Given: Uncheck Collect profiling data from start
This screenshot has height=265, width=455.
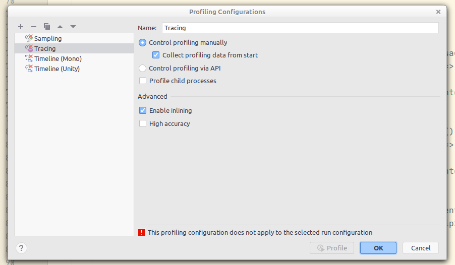Looking at the screenshot, I should (x=156, y=55).
